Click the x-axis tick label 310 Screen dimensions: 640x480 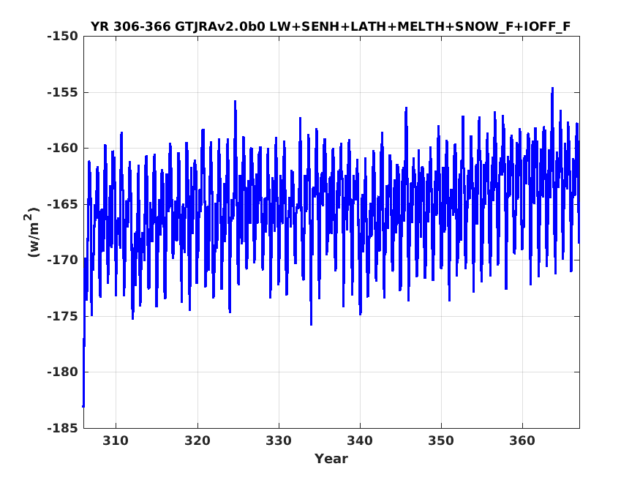pyautogui.click(x=116, y=440)
